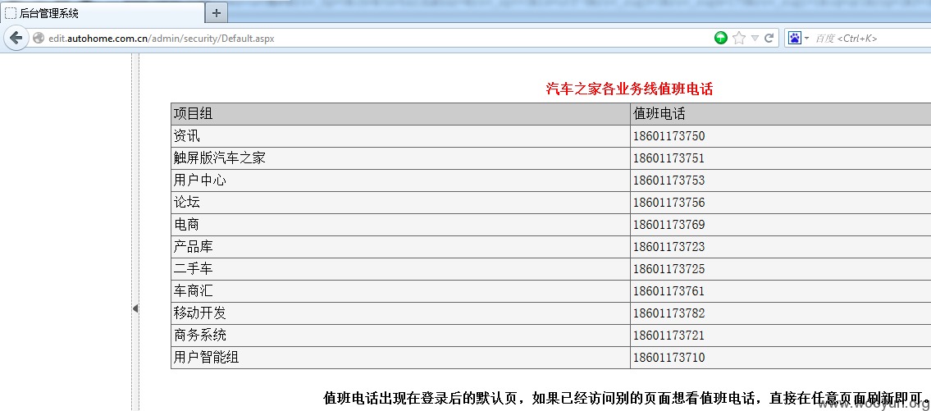Screen dimensions: 931x411
Task: Click the 车商汇 row label
Action: pos(193,291)
